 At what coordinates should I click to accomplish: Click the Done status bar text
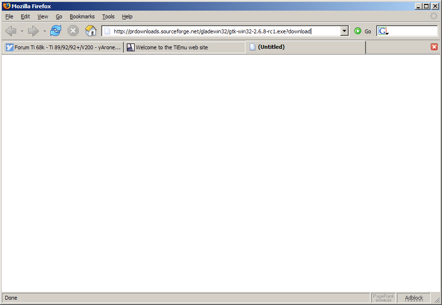click(11, 298)
